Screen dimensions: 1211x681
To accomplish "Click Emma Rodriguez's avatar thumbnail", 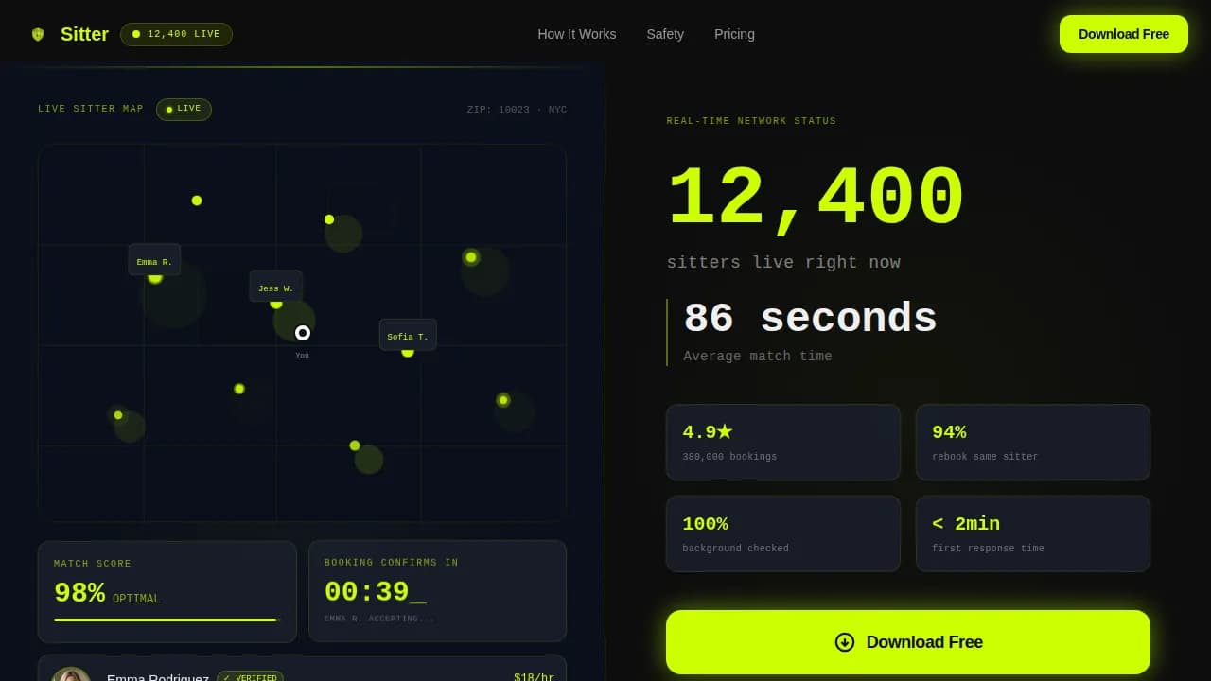I will coord(71,674).
